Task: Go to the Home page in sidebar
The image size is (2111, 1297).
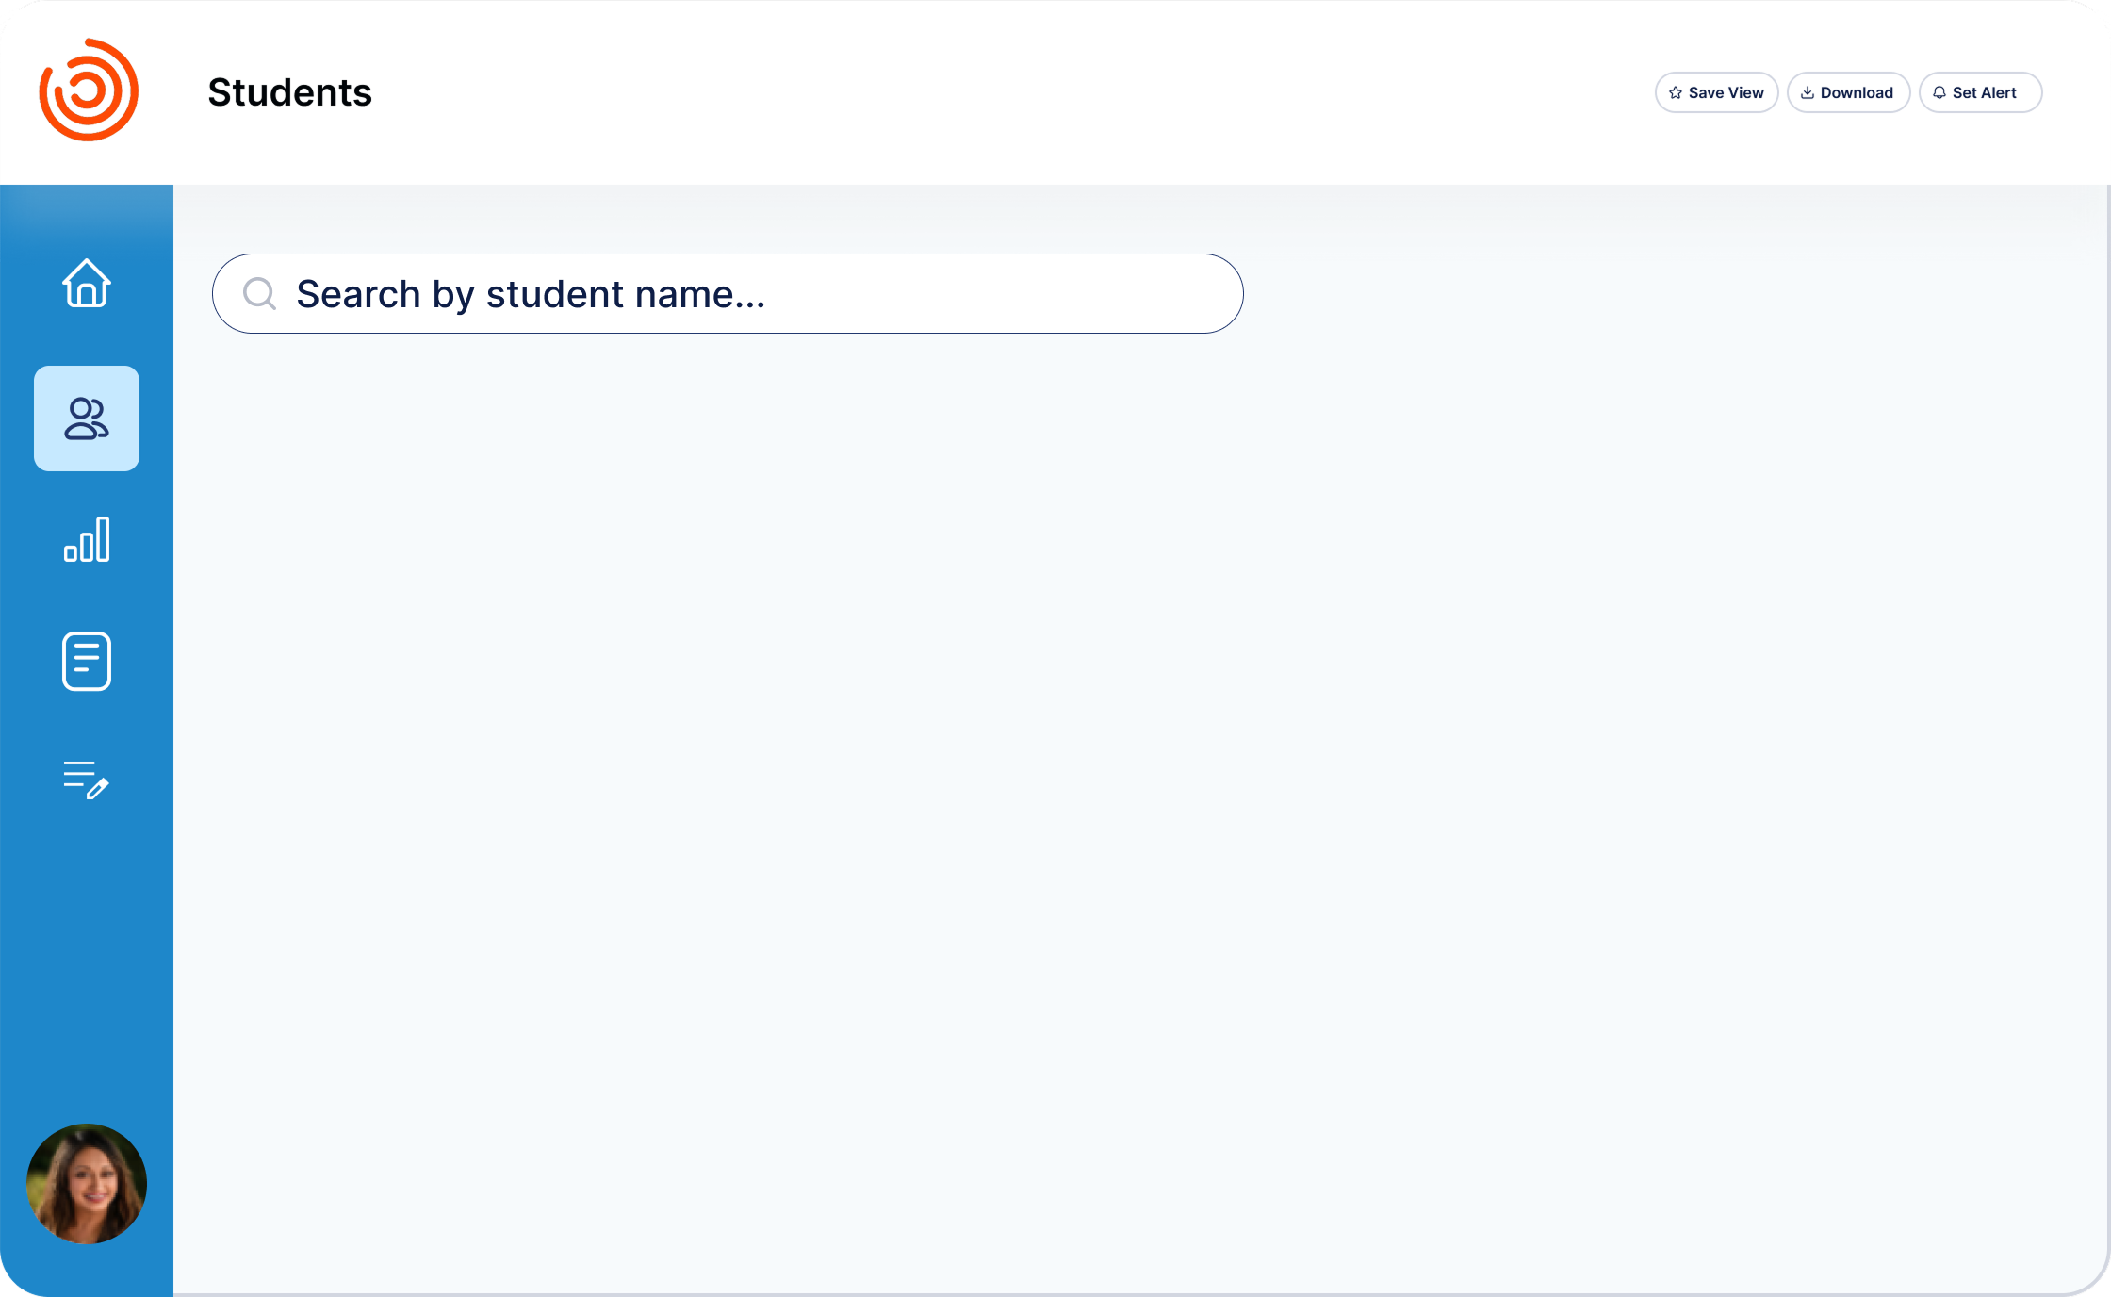Action: pos(87,283)
